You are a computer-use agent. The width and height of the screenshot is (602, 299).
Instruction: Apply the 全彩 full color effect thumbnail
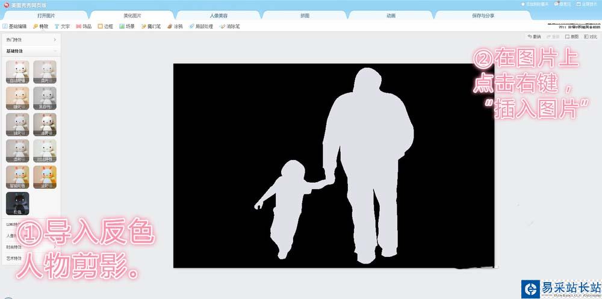(x=45, y=177)
